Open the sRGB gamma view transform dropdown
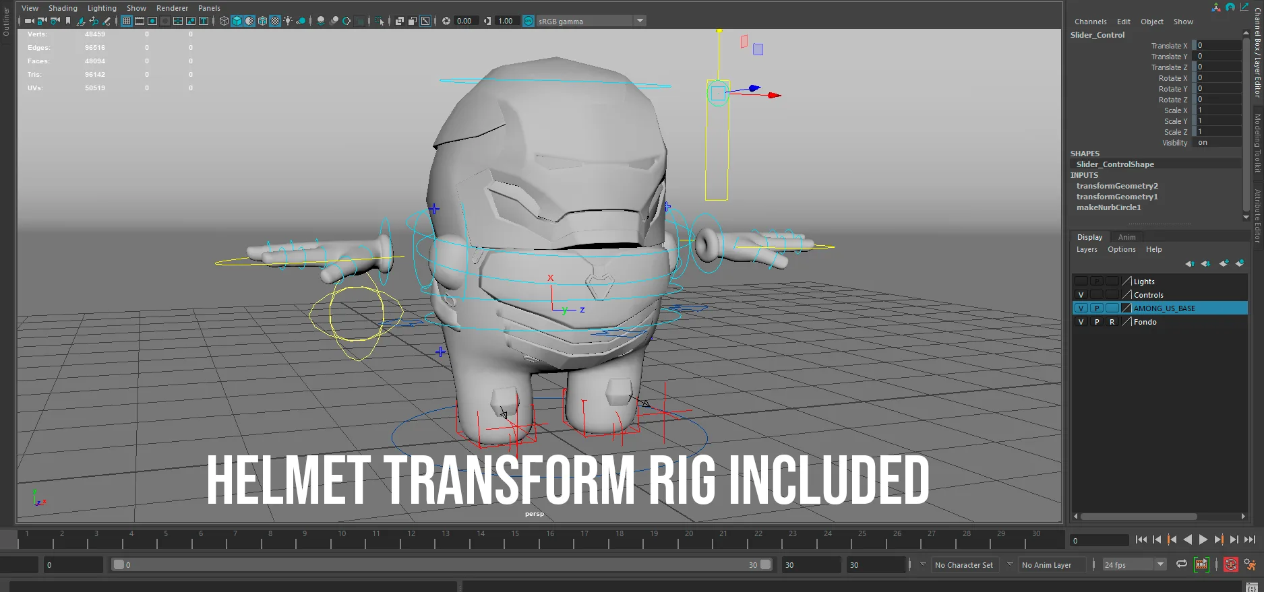 [640, 21]
